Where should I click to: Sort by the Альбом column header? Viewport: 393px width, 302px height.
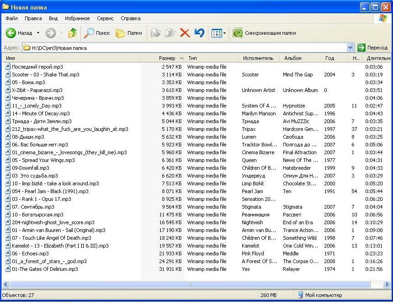tap(301, 58)
